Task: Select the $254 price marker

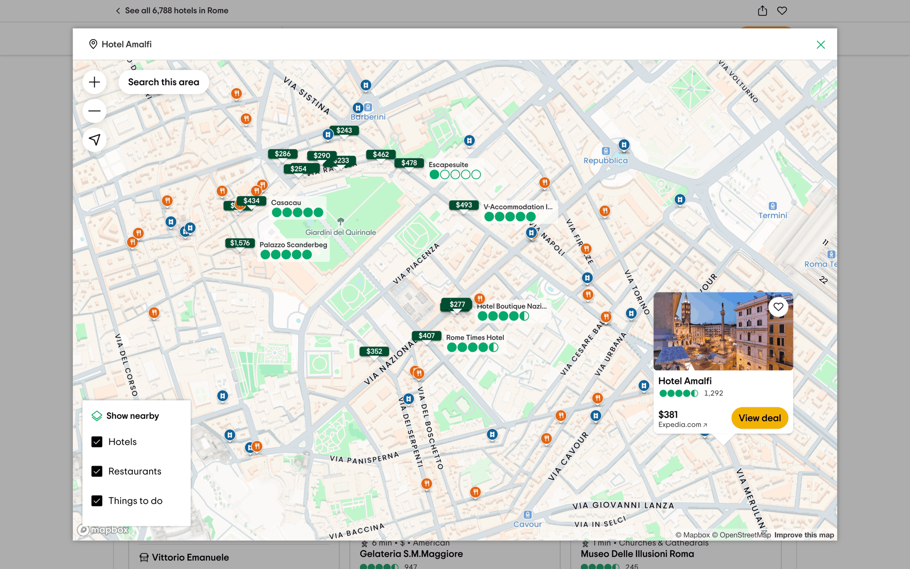Action: click(299, 169)
